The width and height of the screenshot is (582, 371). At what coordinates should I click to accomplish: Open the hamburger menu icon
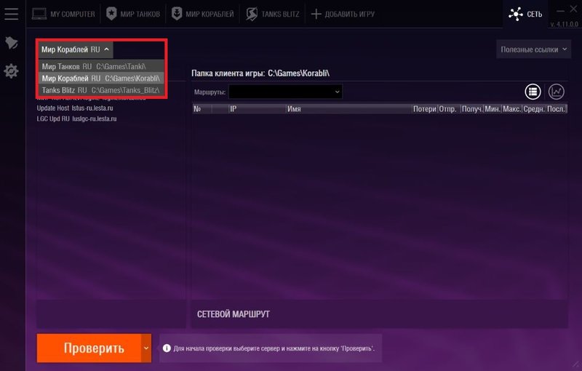click(x=12, y=14)
